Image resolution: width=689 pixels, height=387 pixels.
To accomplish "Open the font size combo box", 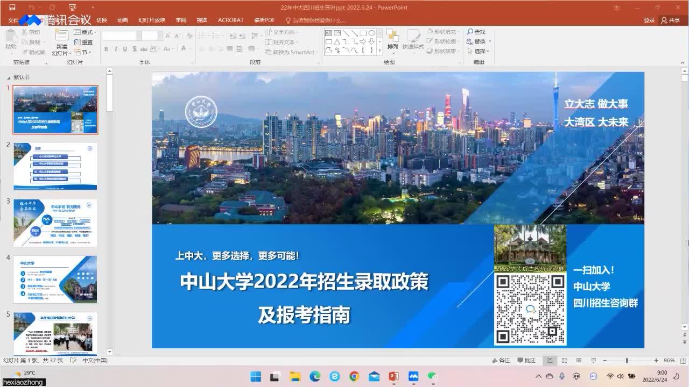I will (x=152, y=35).
